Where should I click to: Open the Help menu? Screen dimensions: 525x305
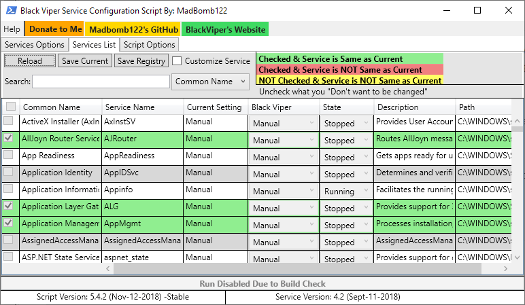pos(12,29)
